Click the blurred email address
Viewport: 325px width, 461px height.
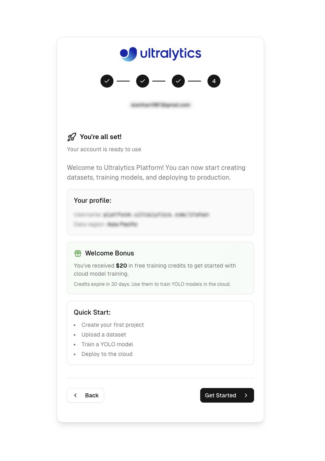[160, 105]
